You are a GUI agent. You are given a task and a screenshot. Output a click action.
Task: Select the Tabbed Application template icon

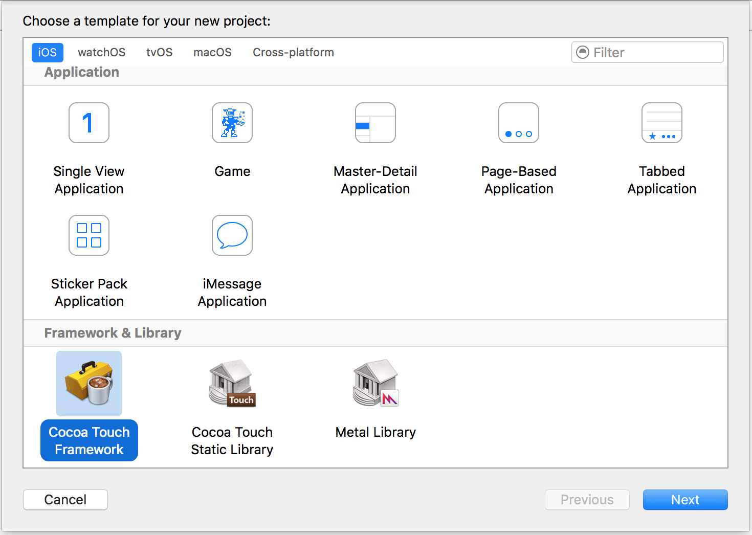(662, 123)
